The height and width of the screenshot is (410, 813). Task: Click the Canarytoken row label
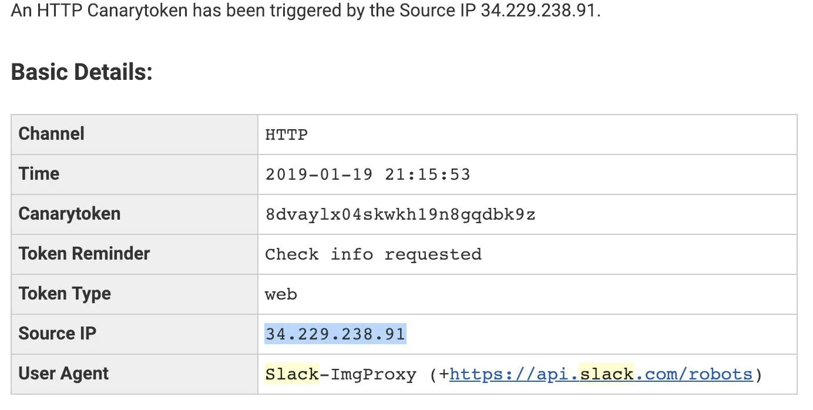(x=69, y=214)
